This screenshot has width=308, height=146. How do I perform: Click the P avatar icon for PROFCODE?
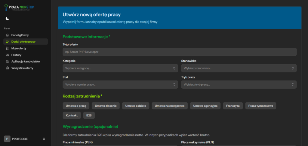[7, 139]
